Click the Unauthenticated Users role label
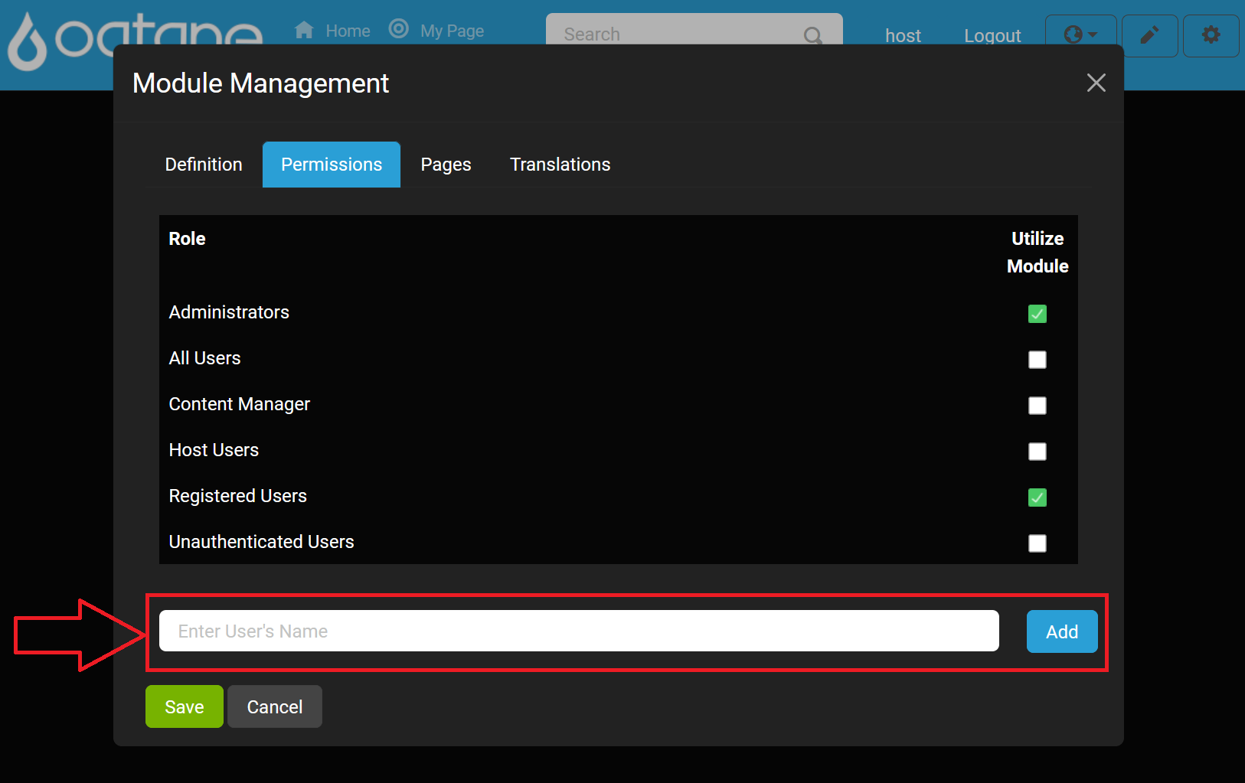The height and width of the screenshot is (783, 1245). pyautogui.click(x=261, y=542)
